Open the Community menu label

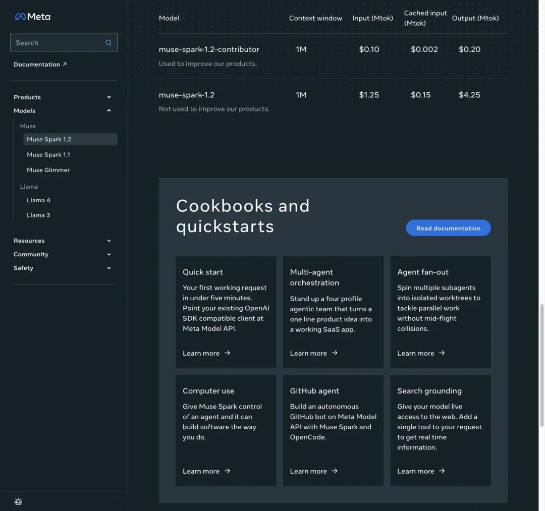tap(31, 254)
